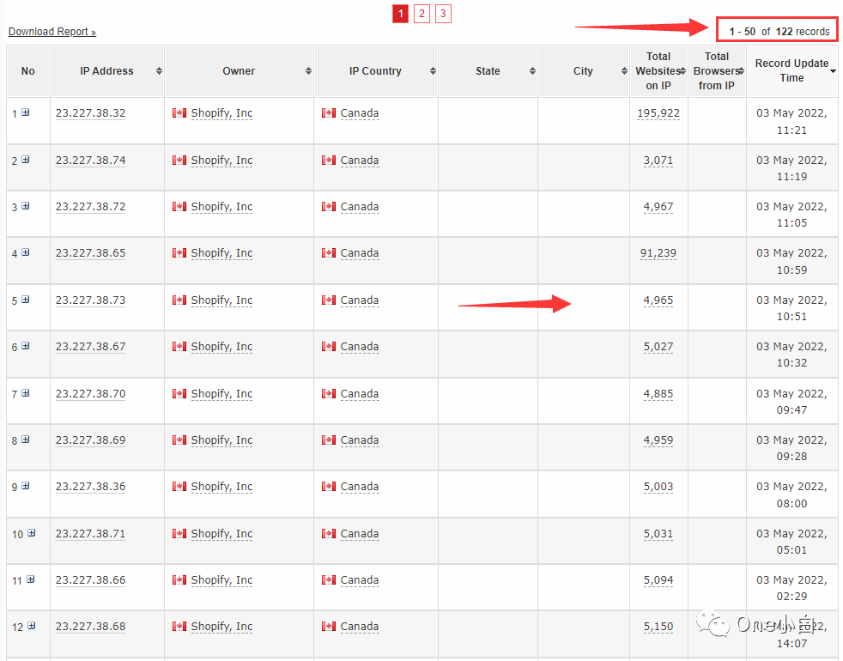Expand row 7 plus icon
Viewport: 843px width, 661px height.
(x=25, y=393)
